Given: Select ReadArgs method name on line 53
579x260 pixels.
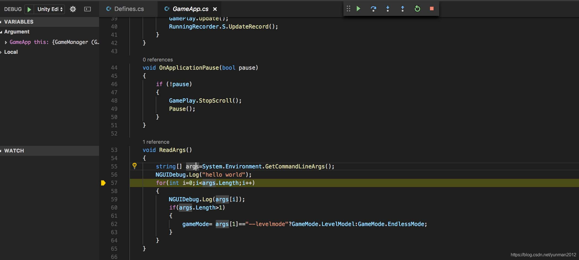Looking at the screenshot, I should coord(172,150).
